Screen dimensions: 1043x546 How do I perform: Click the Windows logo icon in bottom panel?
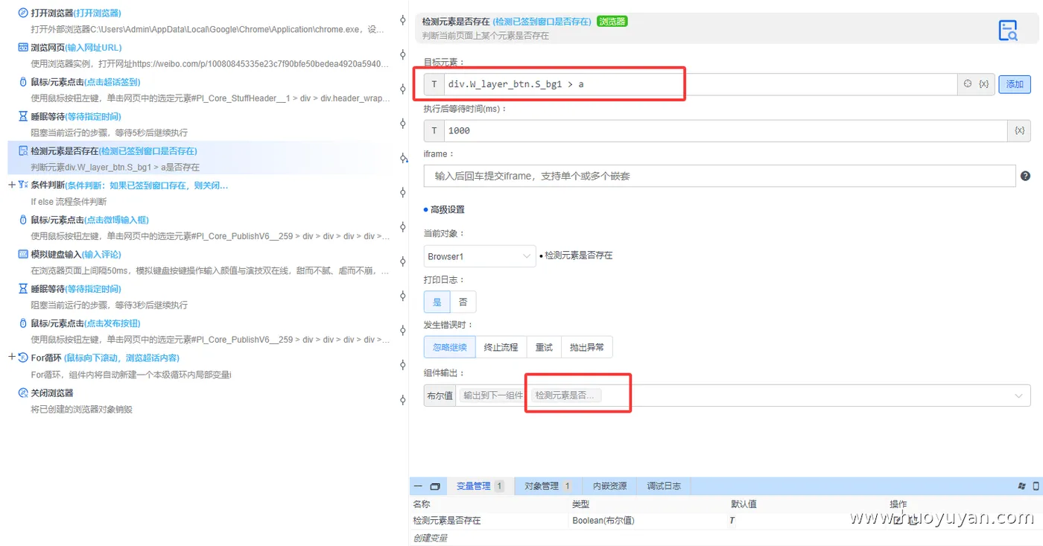tap(1021, 486)
